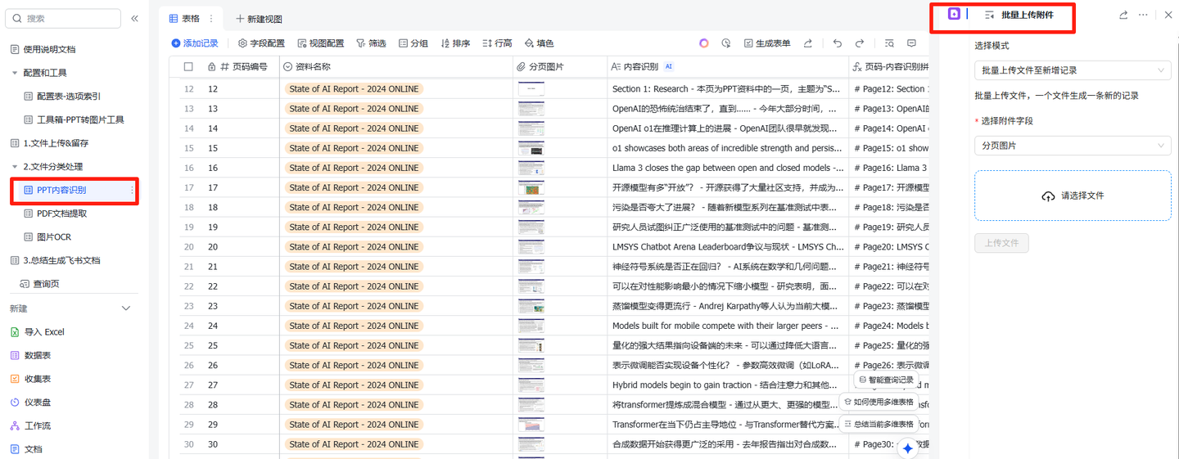Open the 填色 fill color tool
Image resolution: width=1179 pixels, height=459 pixels.
tap(539, 43)
